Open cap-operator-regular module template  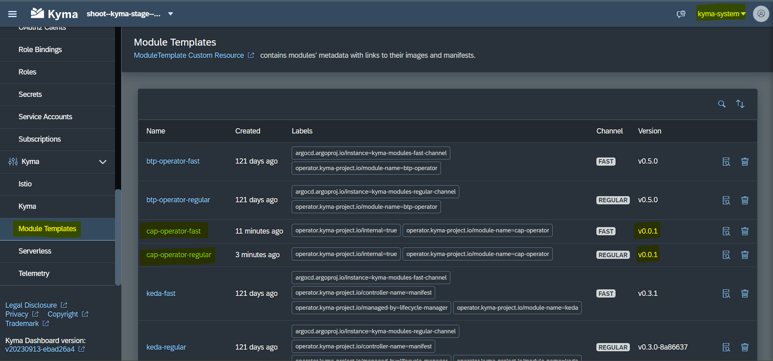tap(179, 255)
